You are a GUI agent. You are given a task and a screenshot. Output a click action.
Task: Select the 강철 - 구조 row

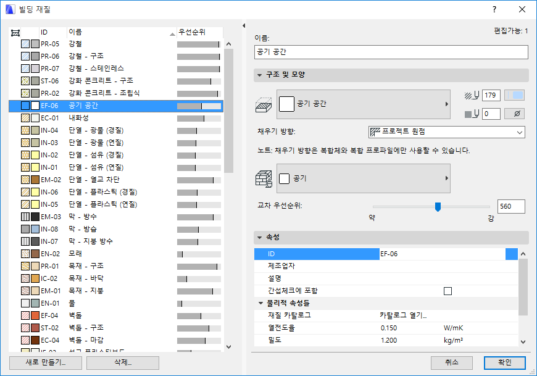coord(116,56)
